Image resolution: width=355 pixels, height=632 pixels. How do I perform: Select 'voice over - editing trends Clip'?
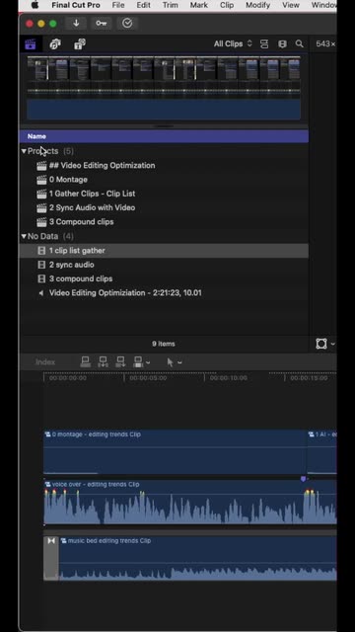(x=190, y=503)
